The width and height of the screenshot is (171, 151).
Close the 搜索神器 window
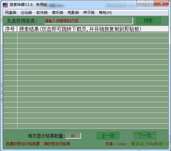[161, 3]
